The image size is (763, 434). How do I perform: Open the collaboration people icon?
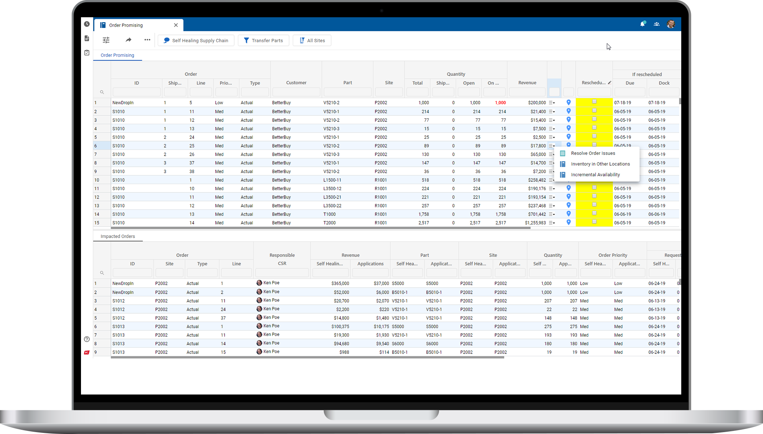coord(657,24)
